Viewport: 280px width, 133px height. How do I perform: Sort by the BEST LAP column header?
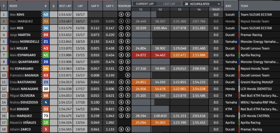tap(65, 6)
